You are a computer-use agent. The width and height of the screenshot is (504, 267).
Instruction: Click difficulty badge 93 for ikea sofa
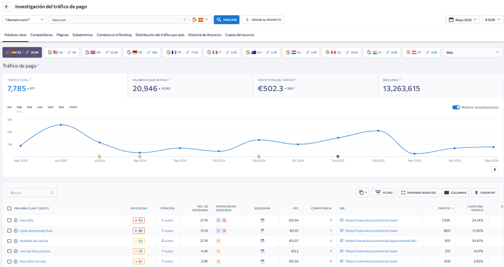(x=139, y=220)
